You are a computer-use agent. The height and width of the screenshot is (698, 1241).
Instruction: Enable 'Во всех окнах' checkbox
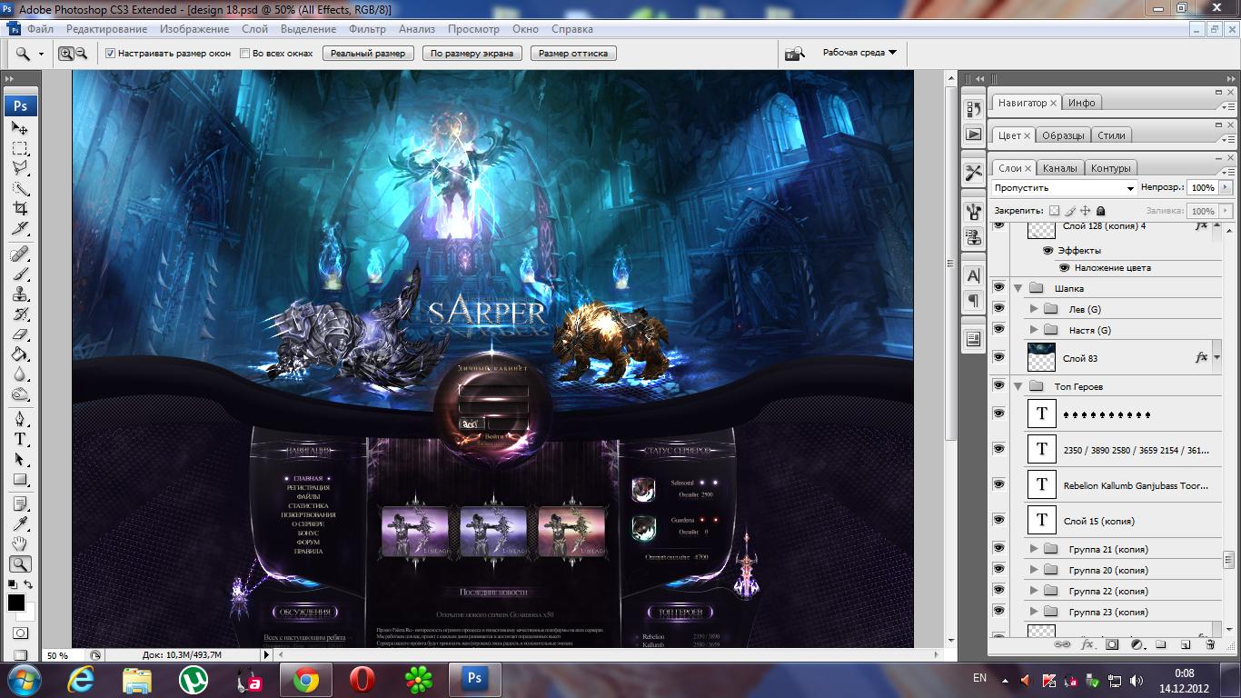tap(245, 54)
